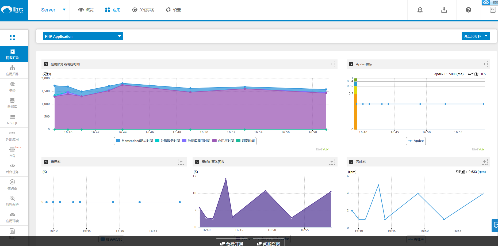Image resolution: width=498 pixels, height=246 pixels.
Task: Click the Apdex color scale bar
Action: 356,104
